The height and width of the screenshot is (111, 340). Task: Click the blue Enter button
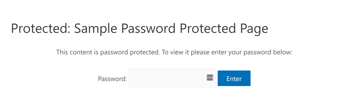[x=234, y=78]
